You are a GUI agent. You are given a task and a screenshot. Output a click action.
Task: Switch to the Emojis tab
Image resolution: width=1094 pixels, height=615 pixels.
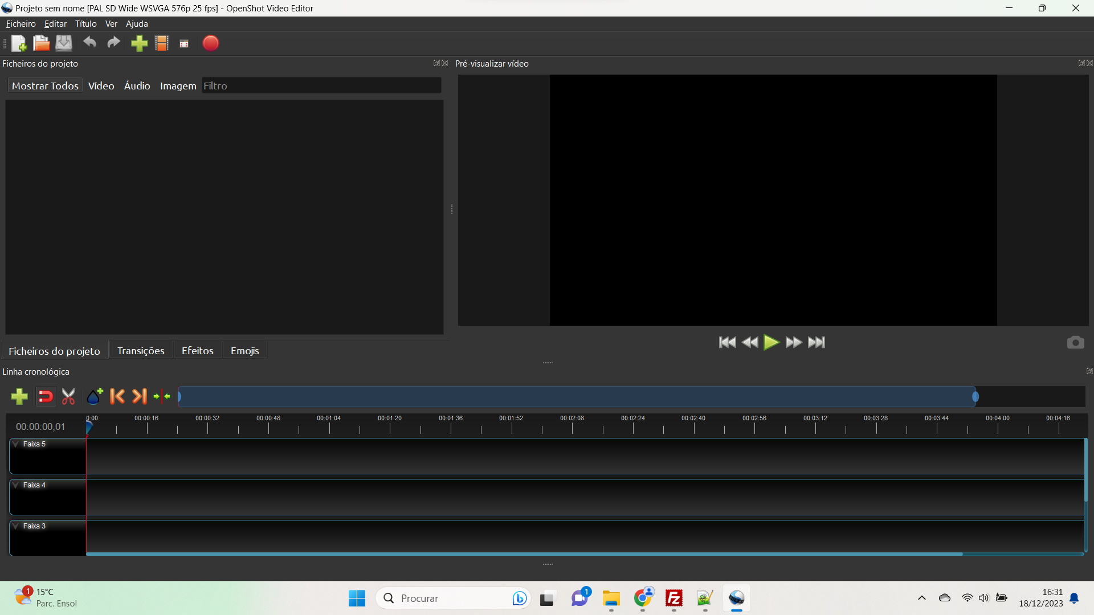click(x=245, y=351)
